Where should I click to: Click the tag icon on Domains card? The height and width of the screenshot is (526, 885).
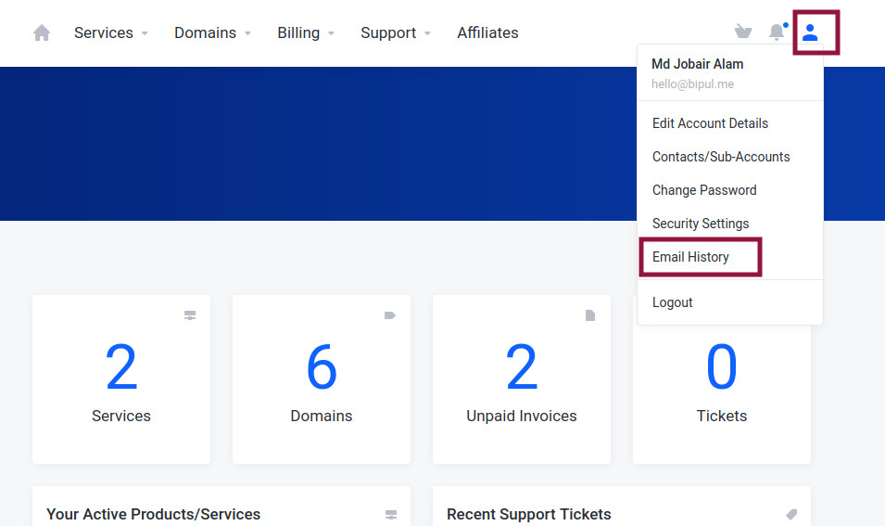pos(390,315)
